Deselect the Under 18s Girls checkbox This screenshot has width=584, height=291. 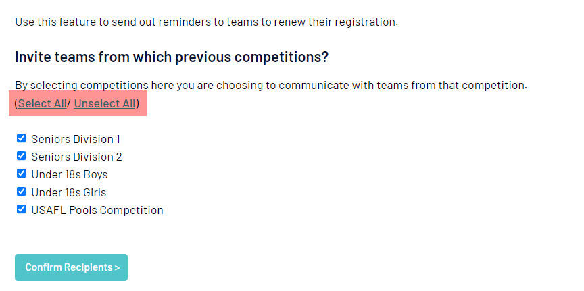21,192
